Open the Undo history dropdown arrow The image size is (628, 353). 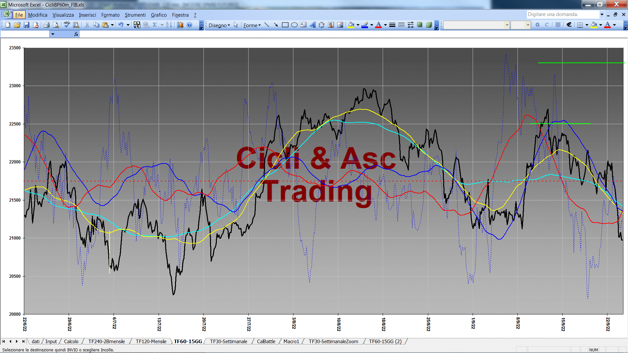[128, 25]
